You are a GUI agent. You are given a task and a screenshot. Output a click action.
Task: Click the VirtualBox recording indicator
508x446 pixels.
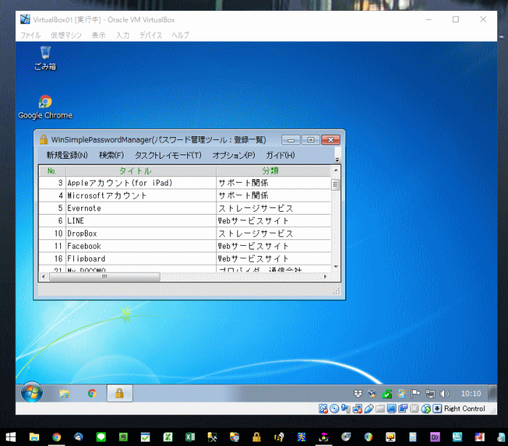coord(403,409)
